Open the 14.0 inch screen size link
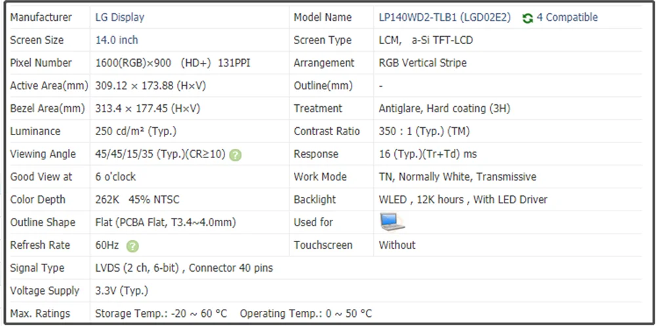This screenshot has height=326, width=656. [x=117, y=40]
